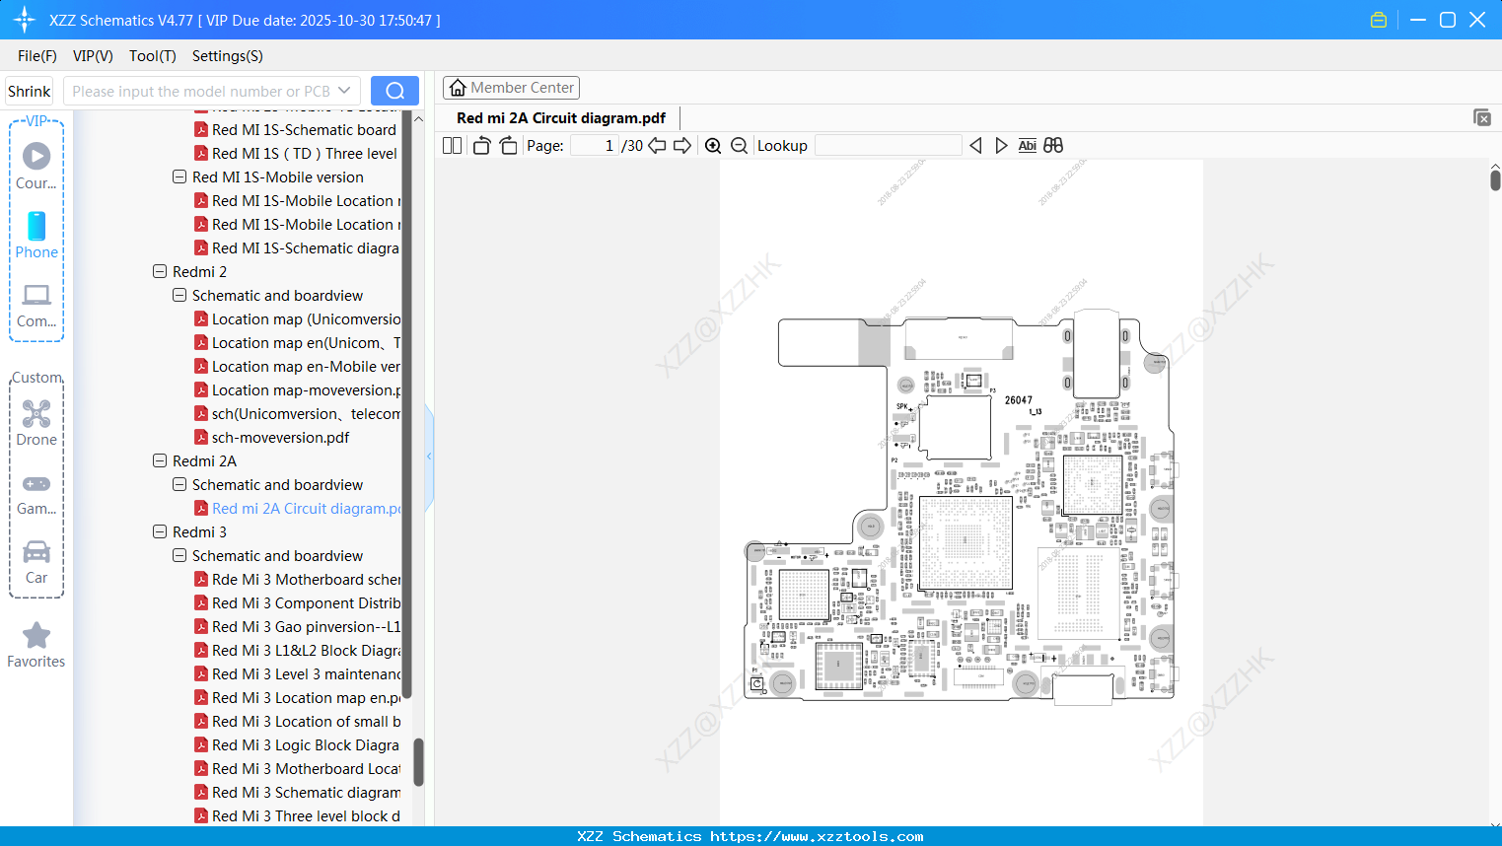
Task: Go to next page with forward arrow
Action: [x=682, y=145]
